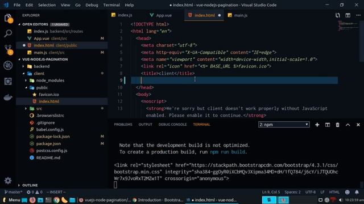Open editor More Actions menu
The width and height of the screenshot is (364, 204).
[358, 15]
